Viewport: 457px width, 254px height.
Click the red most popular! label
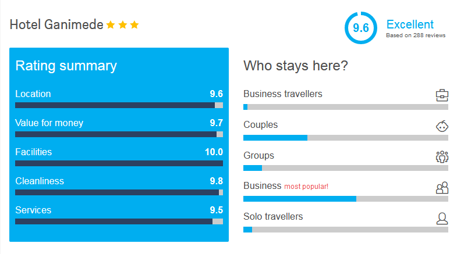(x=306, y=187)
